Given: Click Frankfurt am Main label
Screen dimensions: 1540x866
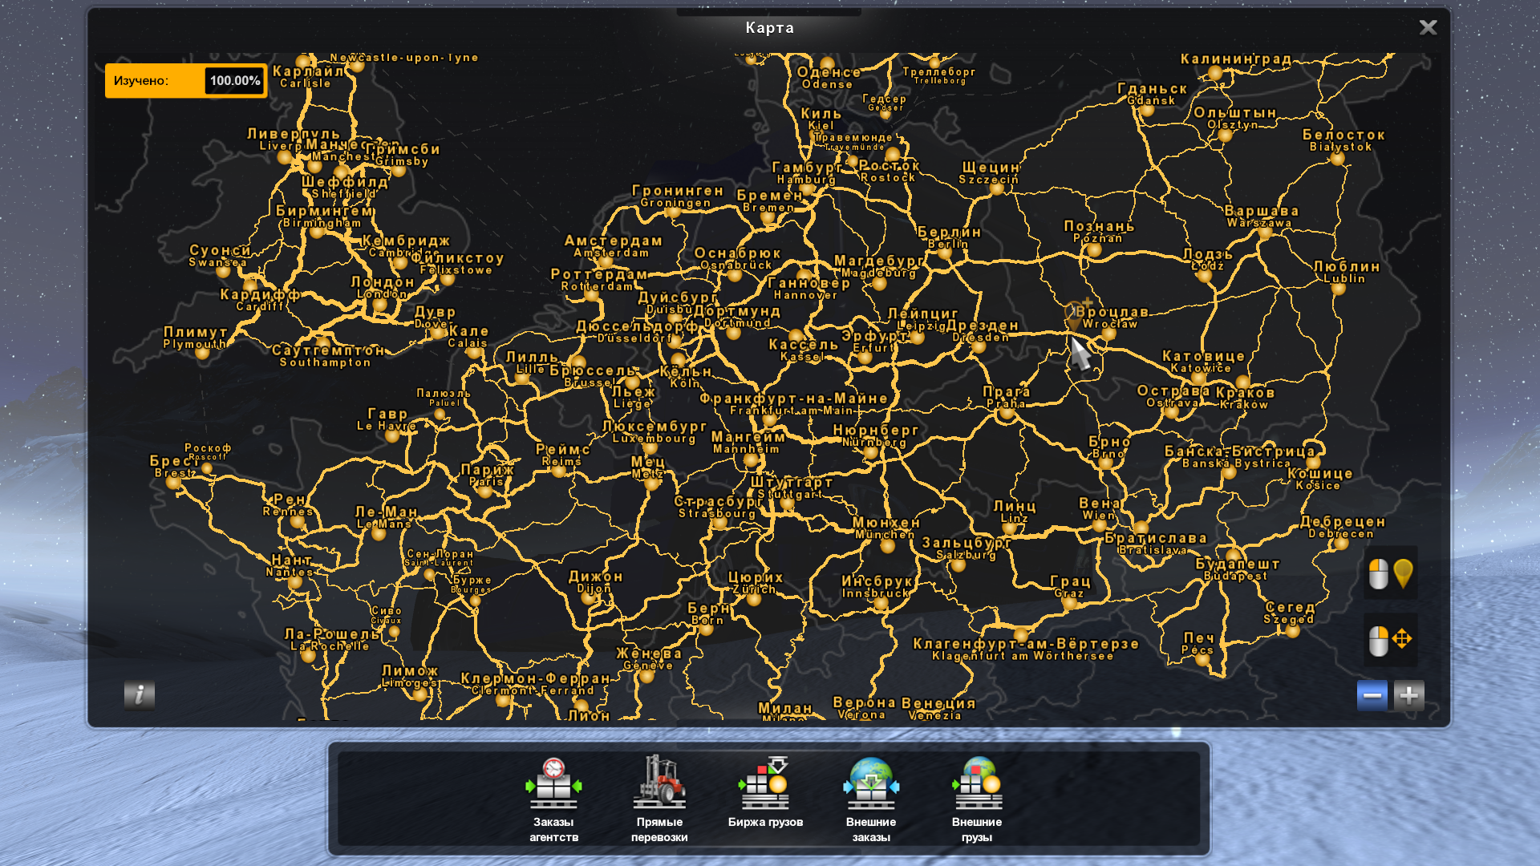Looking at the screenshot, I should click(x=792, y=411).
